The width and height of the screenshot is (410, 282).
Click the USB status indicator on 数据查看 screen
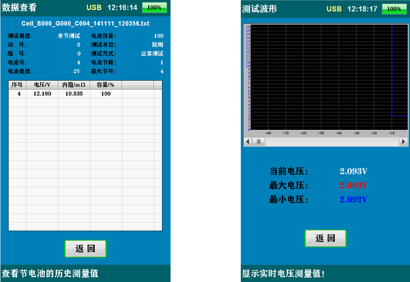pos(93,8)
